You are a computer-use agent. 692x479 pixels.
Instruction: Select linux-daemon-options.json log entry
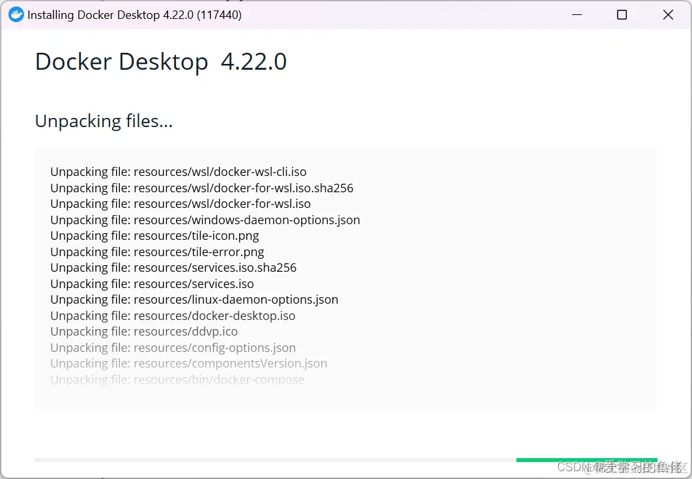coord(194,300)
